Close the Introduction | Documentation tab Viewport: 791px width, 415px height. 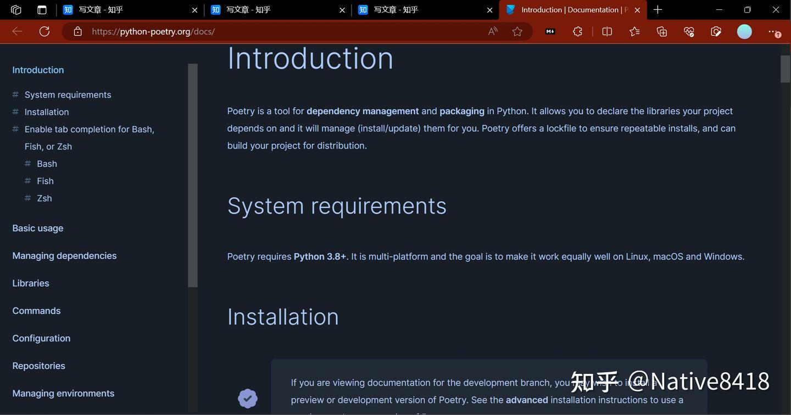click(637, 10)
